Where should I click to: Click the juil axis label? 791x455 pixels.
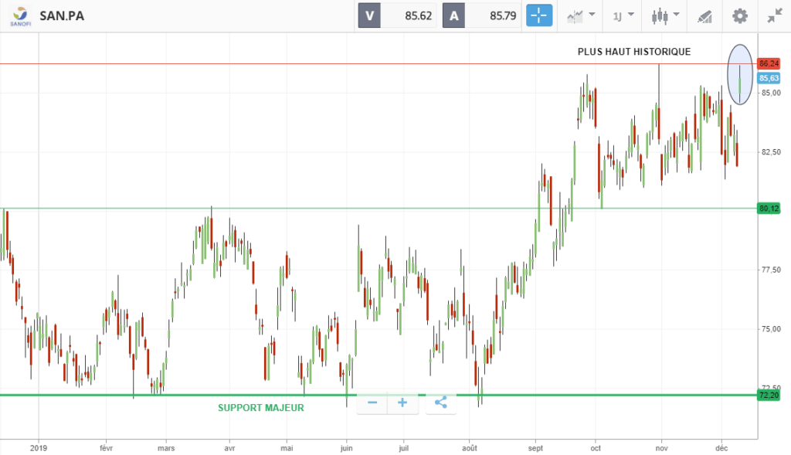[403, 448]
